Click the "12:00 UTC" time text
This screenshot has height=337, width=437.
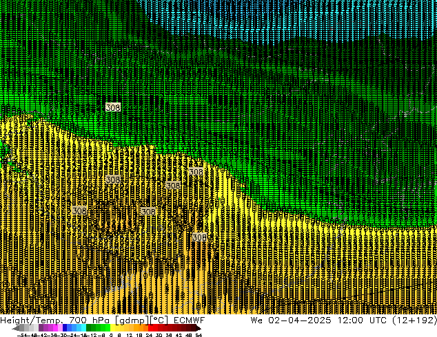[x=362, y=320]
